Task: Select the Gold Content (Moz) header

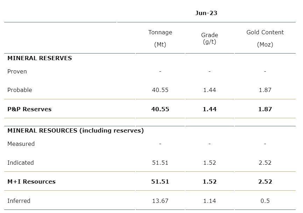Action: pos(265,38)
